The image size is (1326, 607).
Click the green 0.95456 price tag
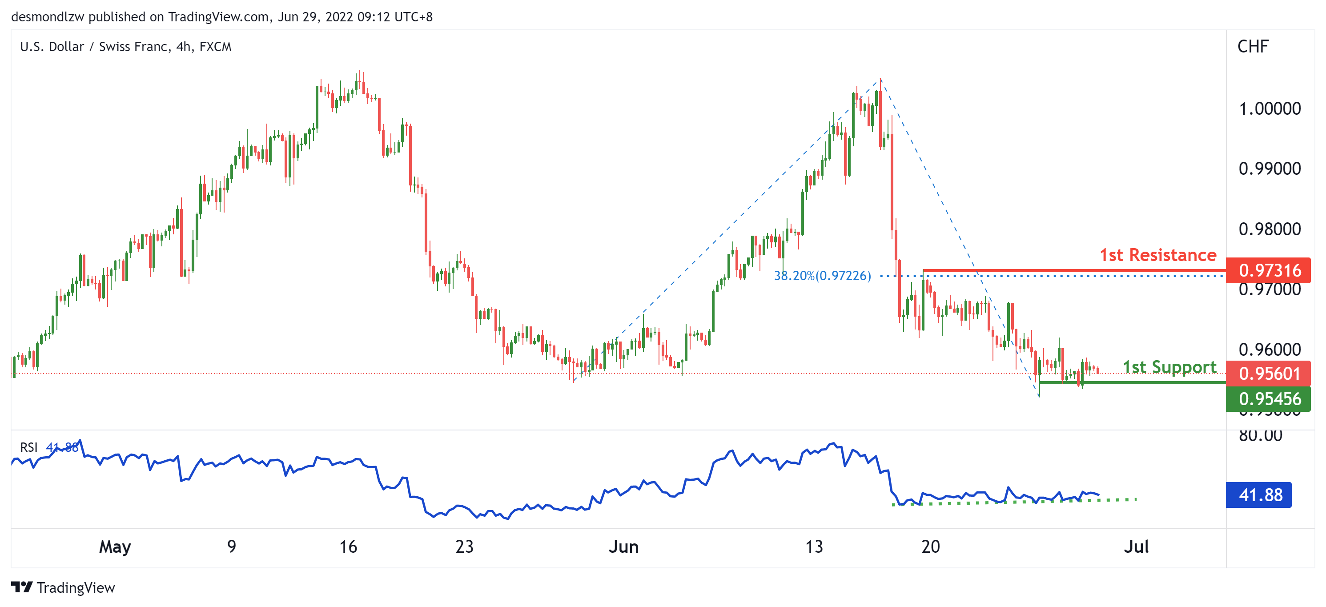1268,399
